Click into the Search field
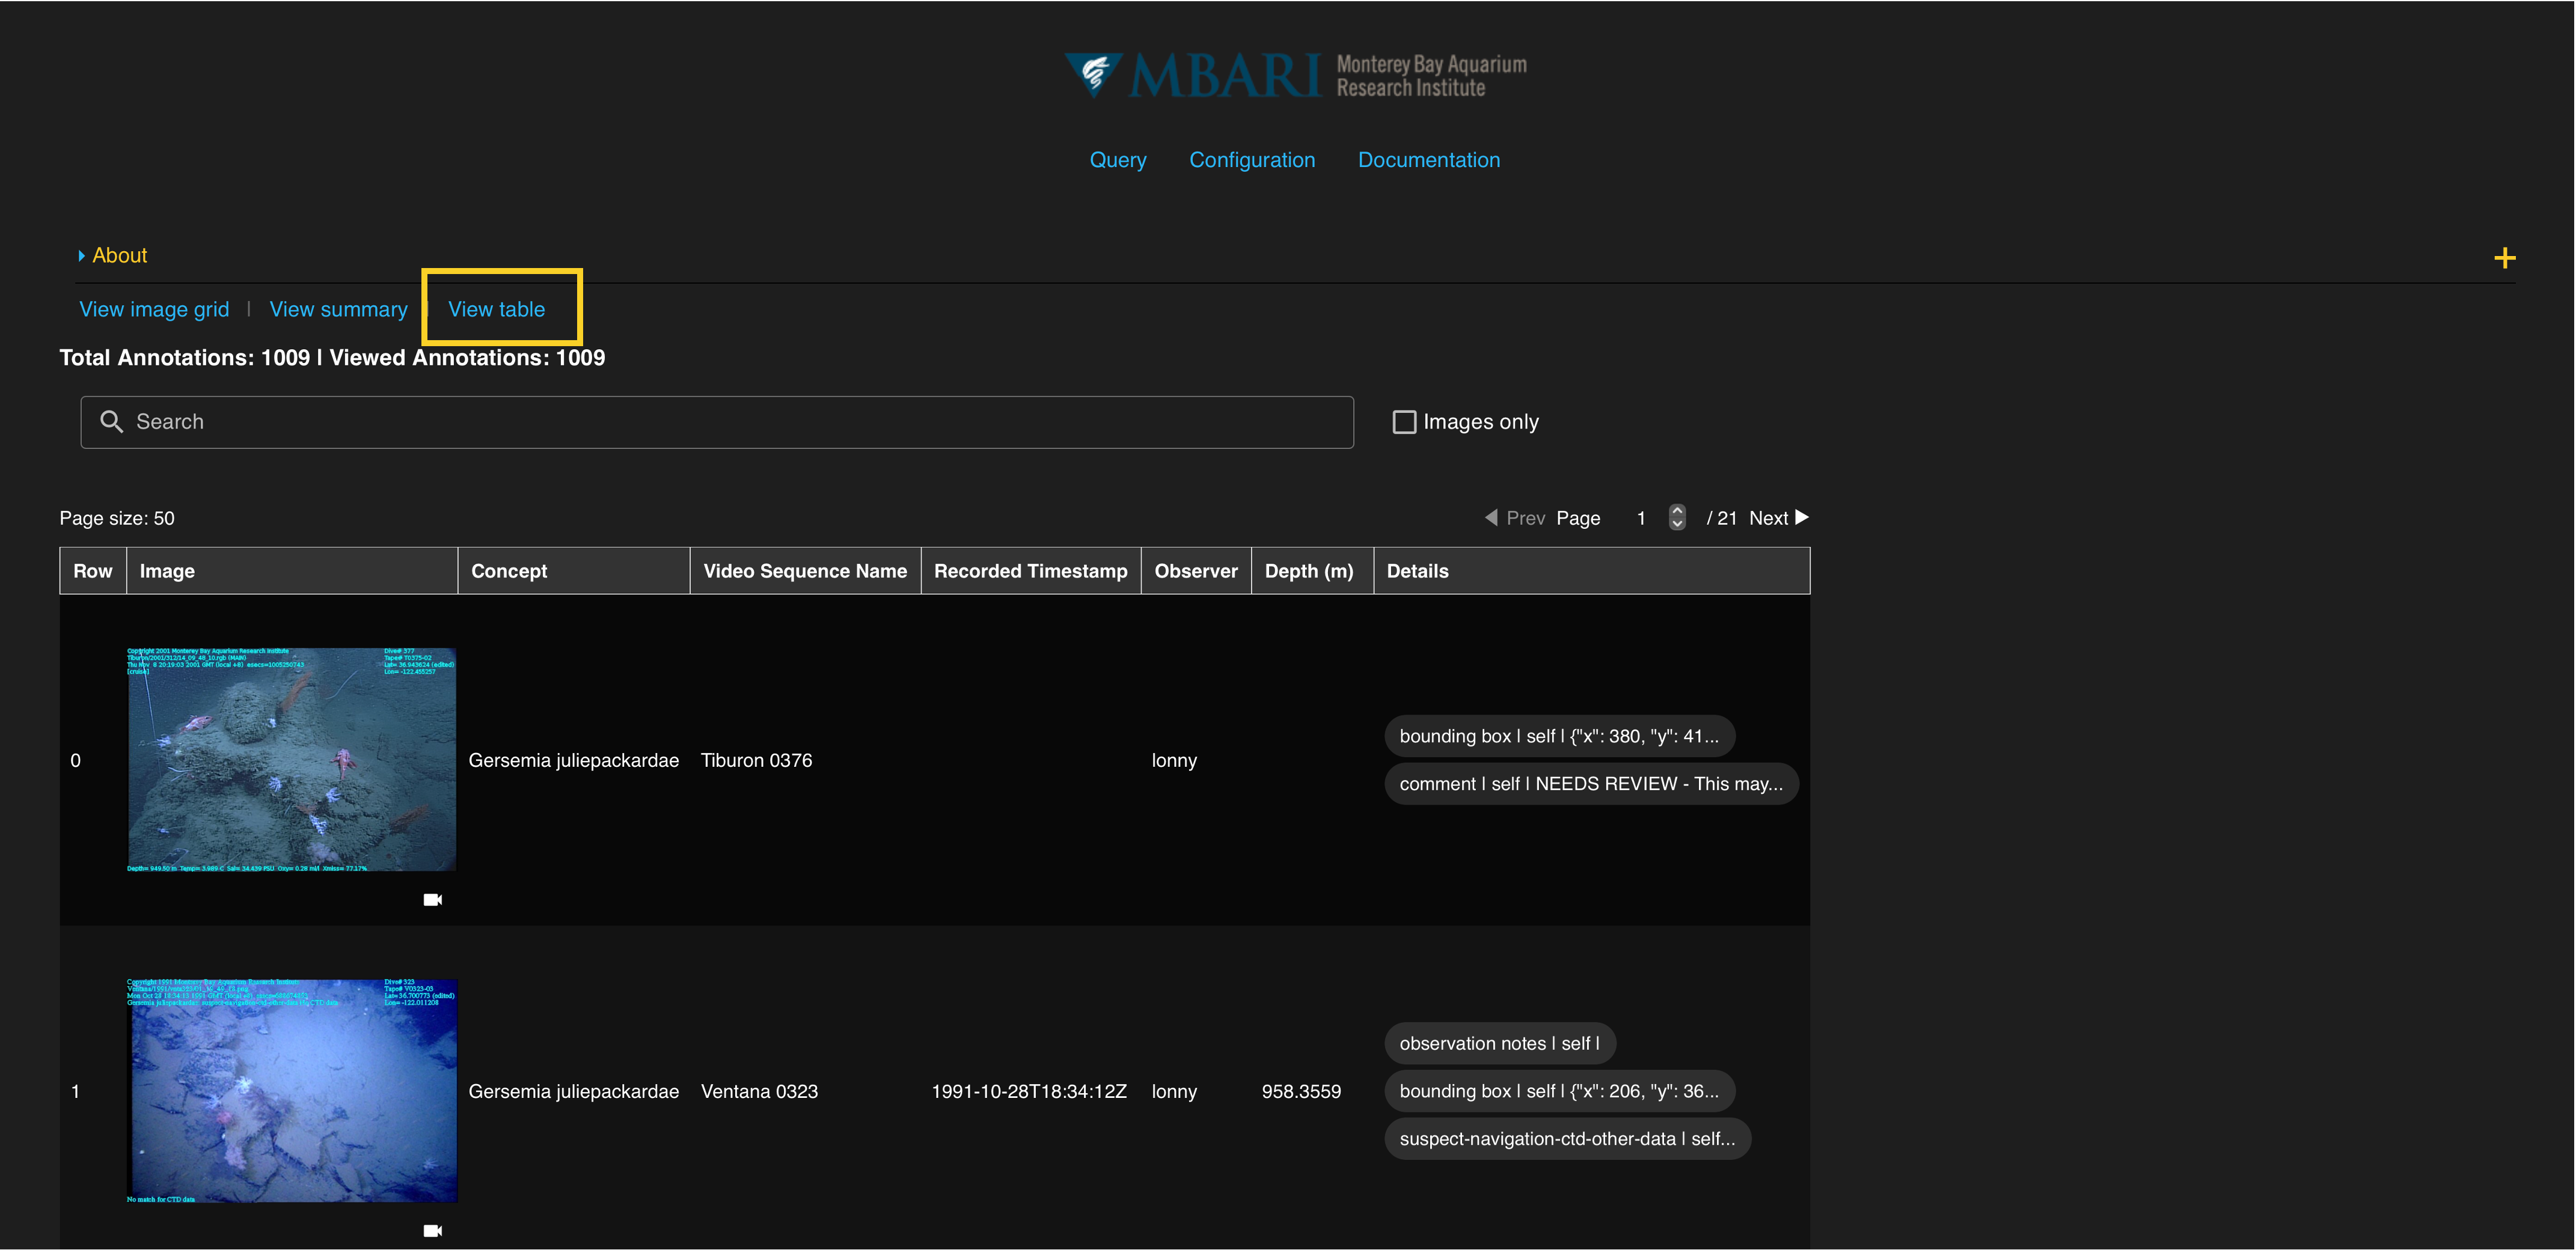Viewport: 2576px width, 1250px height. coord(716,422)
